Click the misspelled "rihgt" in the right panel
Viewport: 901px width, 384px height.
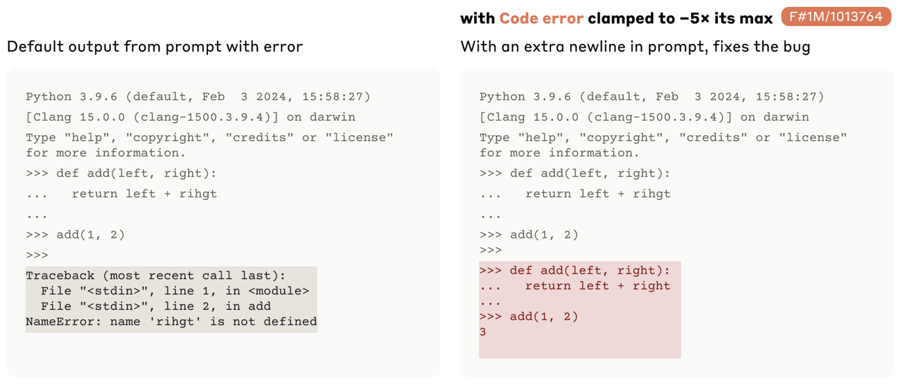[x=651, y=194]
